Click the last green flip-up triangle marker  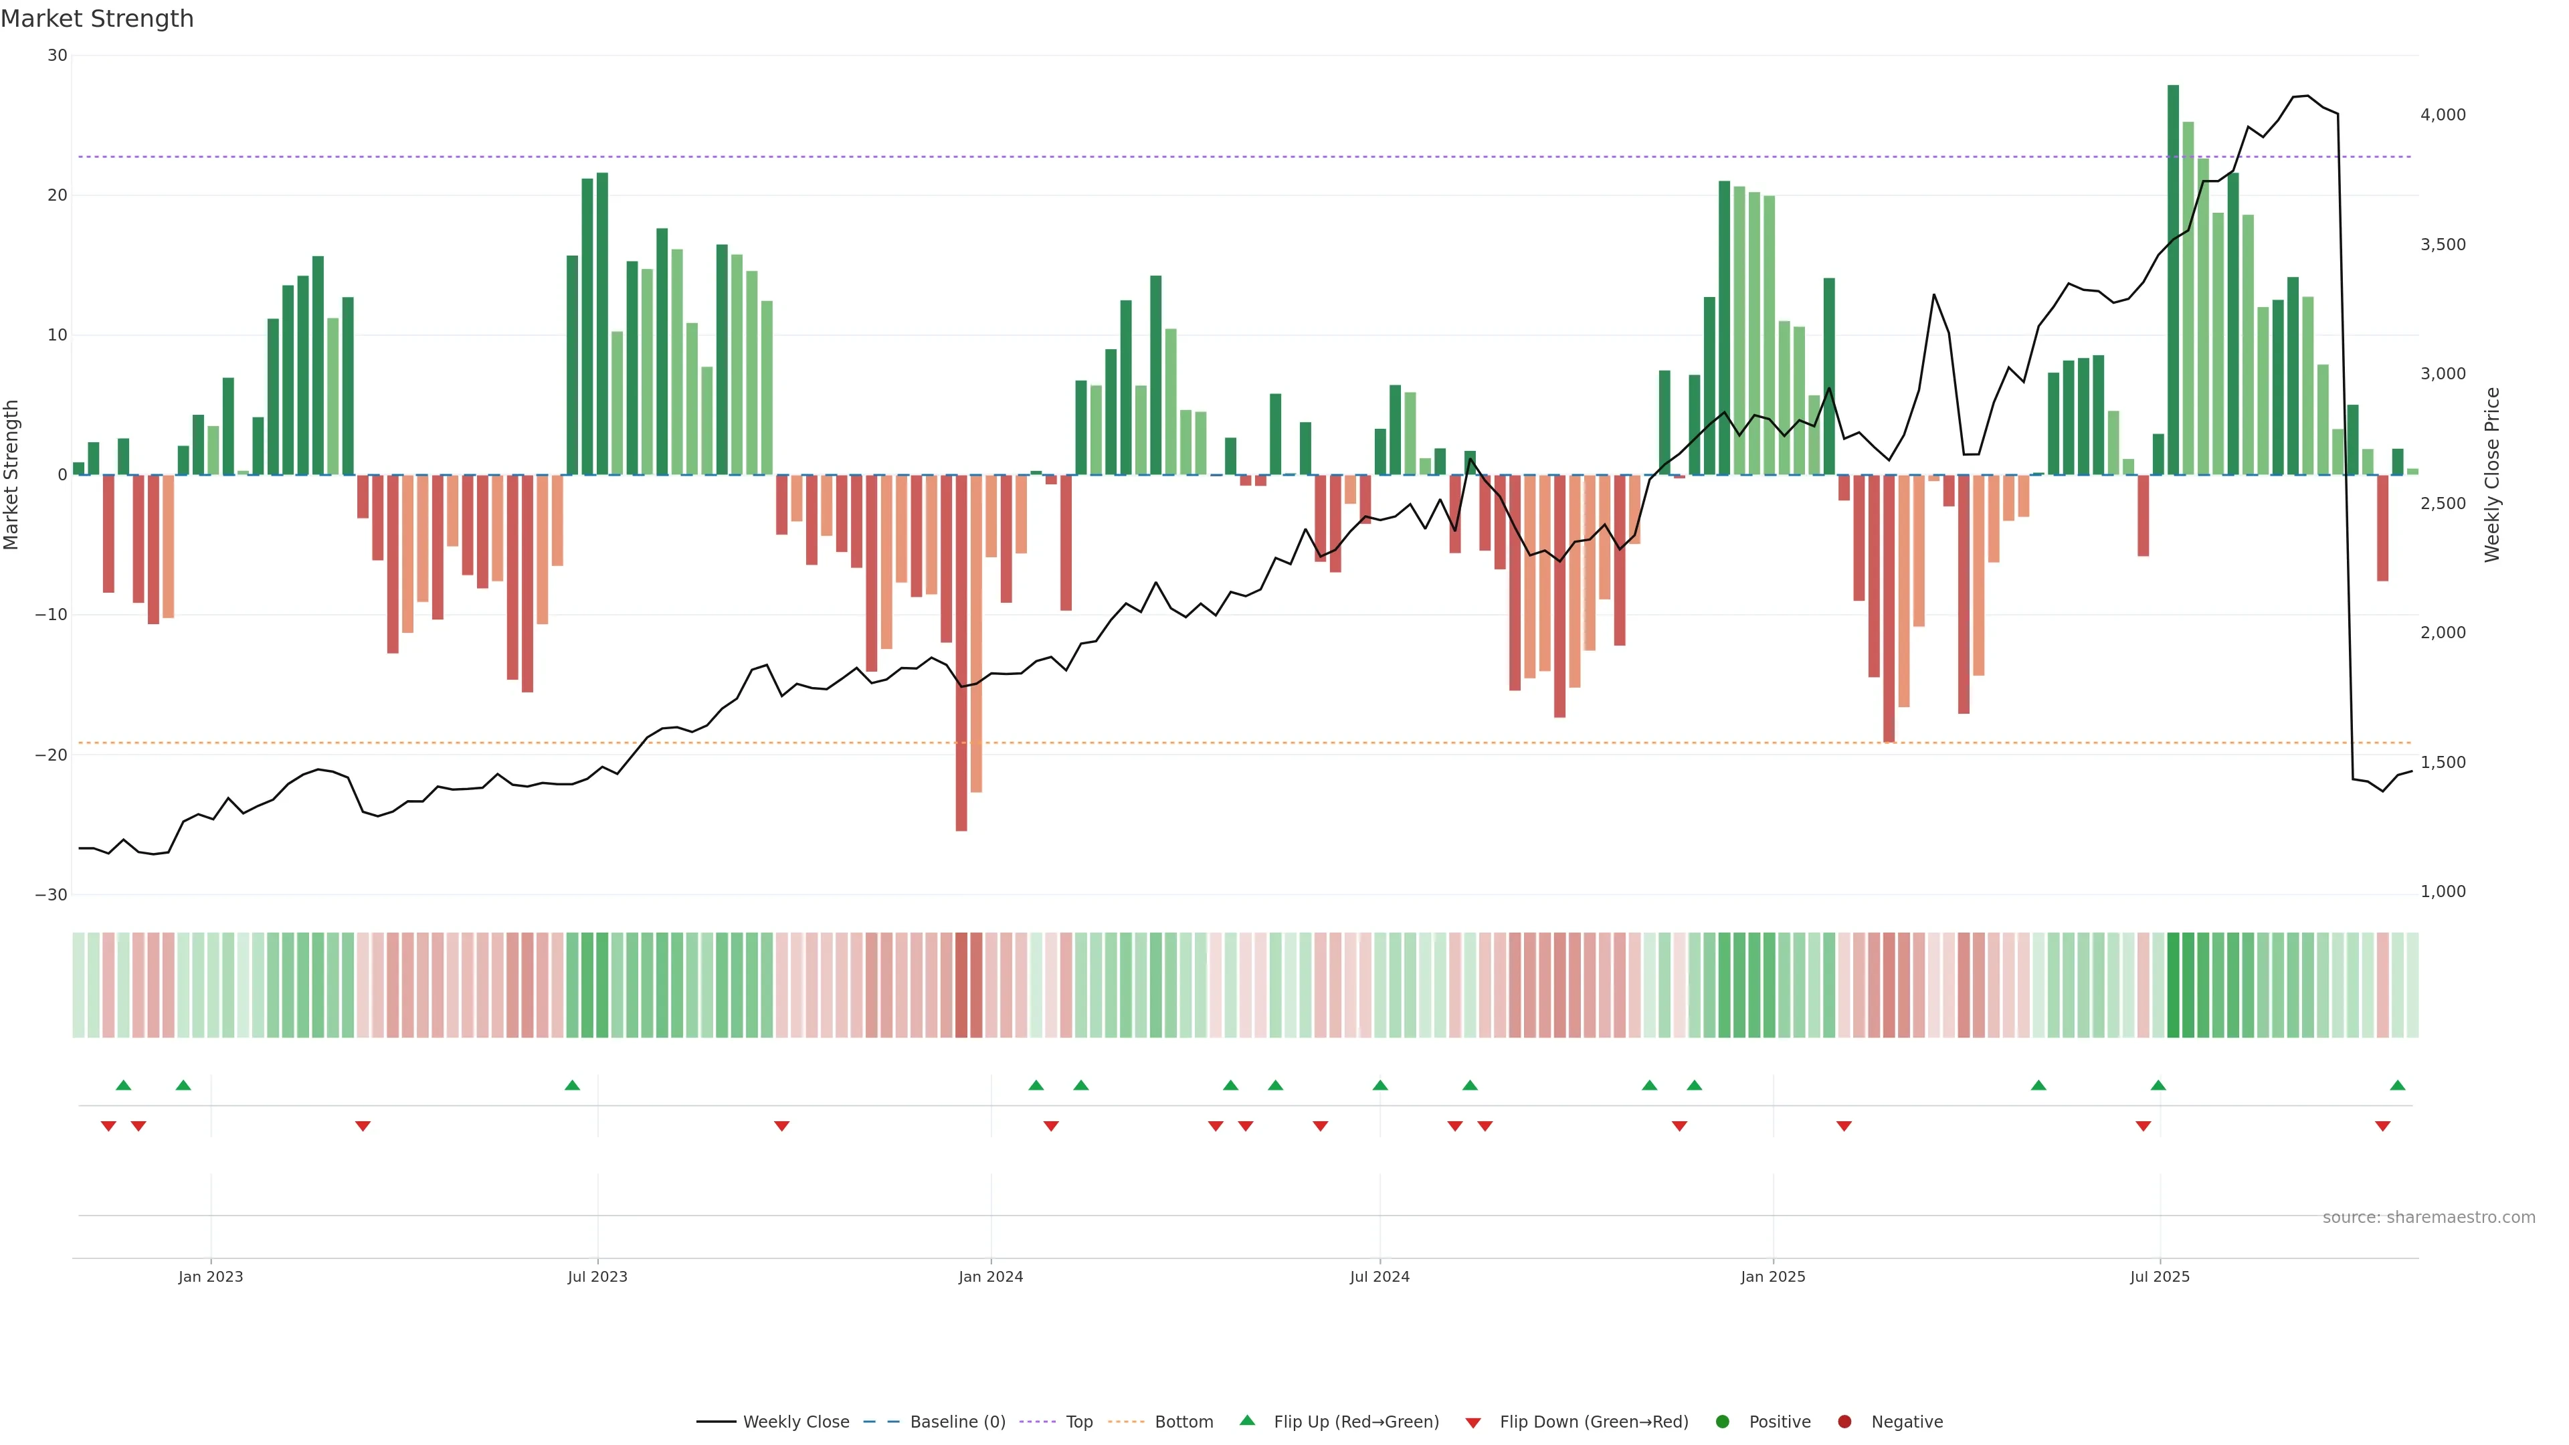click(2398, 1085)
